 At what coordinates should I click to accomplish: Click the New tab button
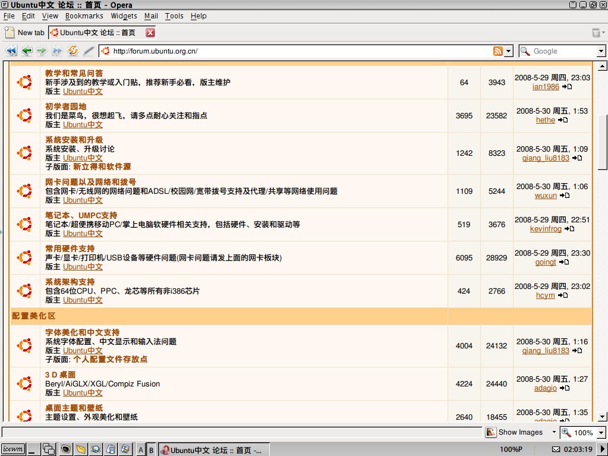click(x=25, y=33)
